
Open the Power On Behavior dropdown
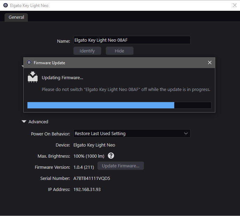click(x=131, y=133)
